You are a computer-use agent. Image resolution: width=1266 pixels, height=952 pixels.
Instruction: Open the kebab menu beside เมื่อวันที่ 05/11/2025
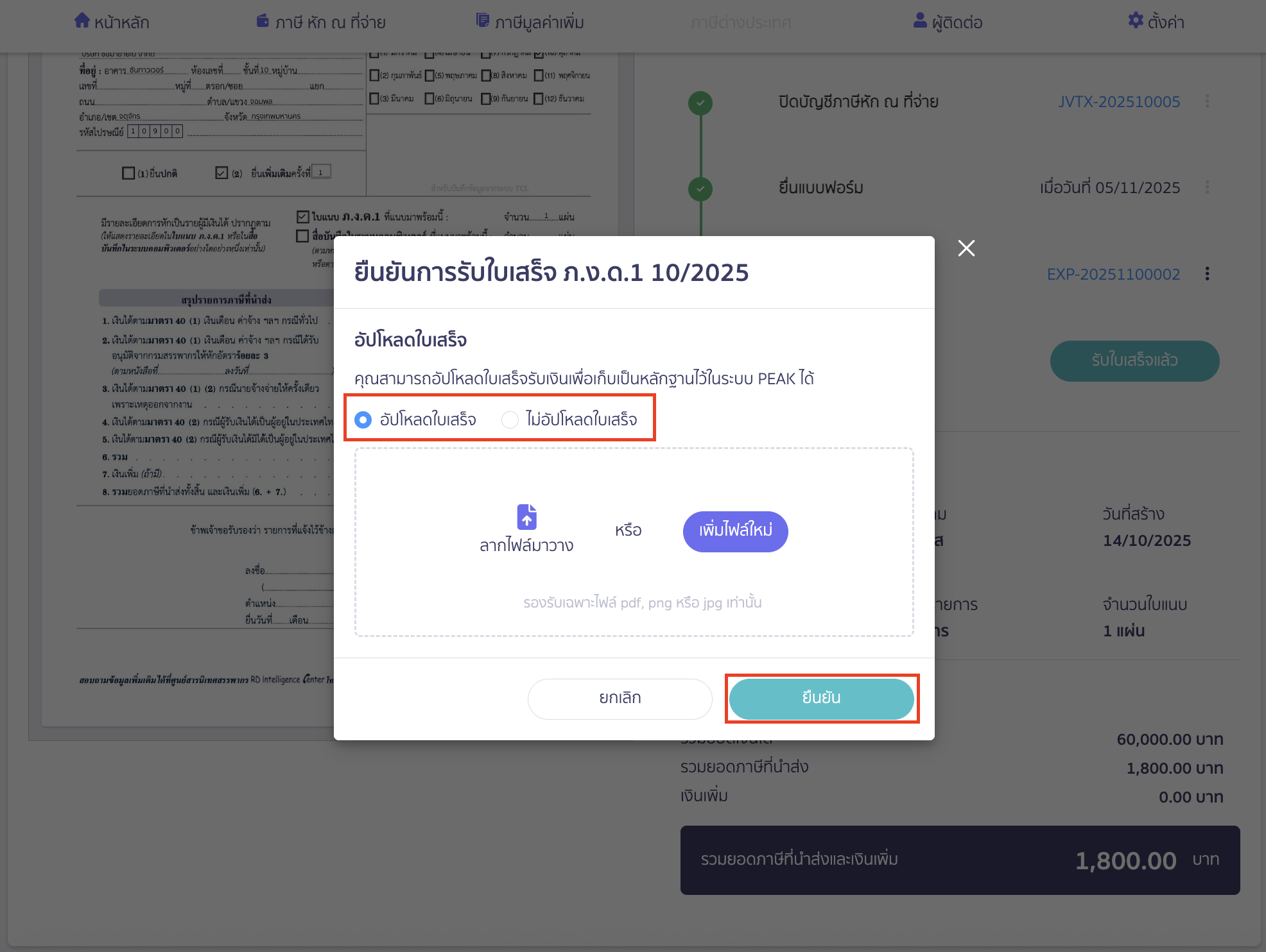1208,188
